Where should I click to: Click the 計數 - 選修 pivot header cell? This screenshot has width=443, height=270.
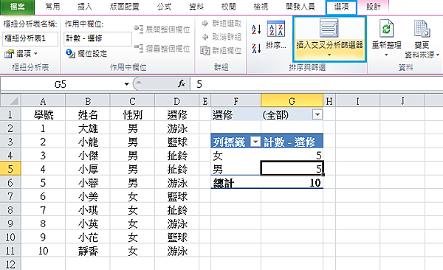coord(292,142)
